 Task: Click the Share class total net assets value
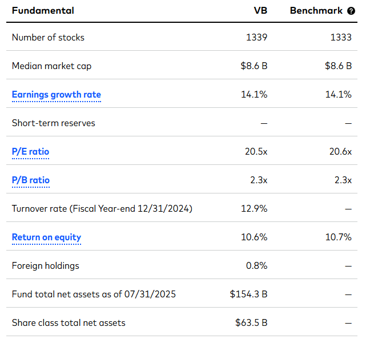coord(251,323)
